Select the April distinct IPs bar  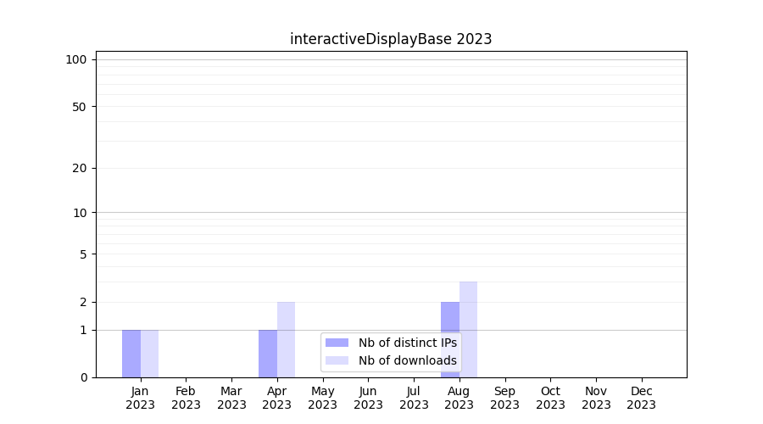tap(268, 354)
